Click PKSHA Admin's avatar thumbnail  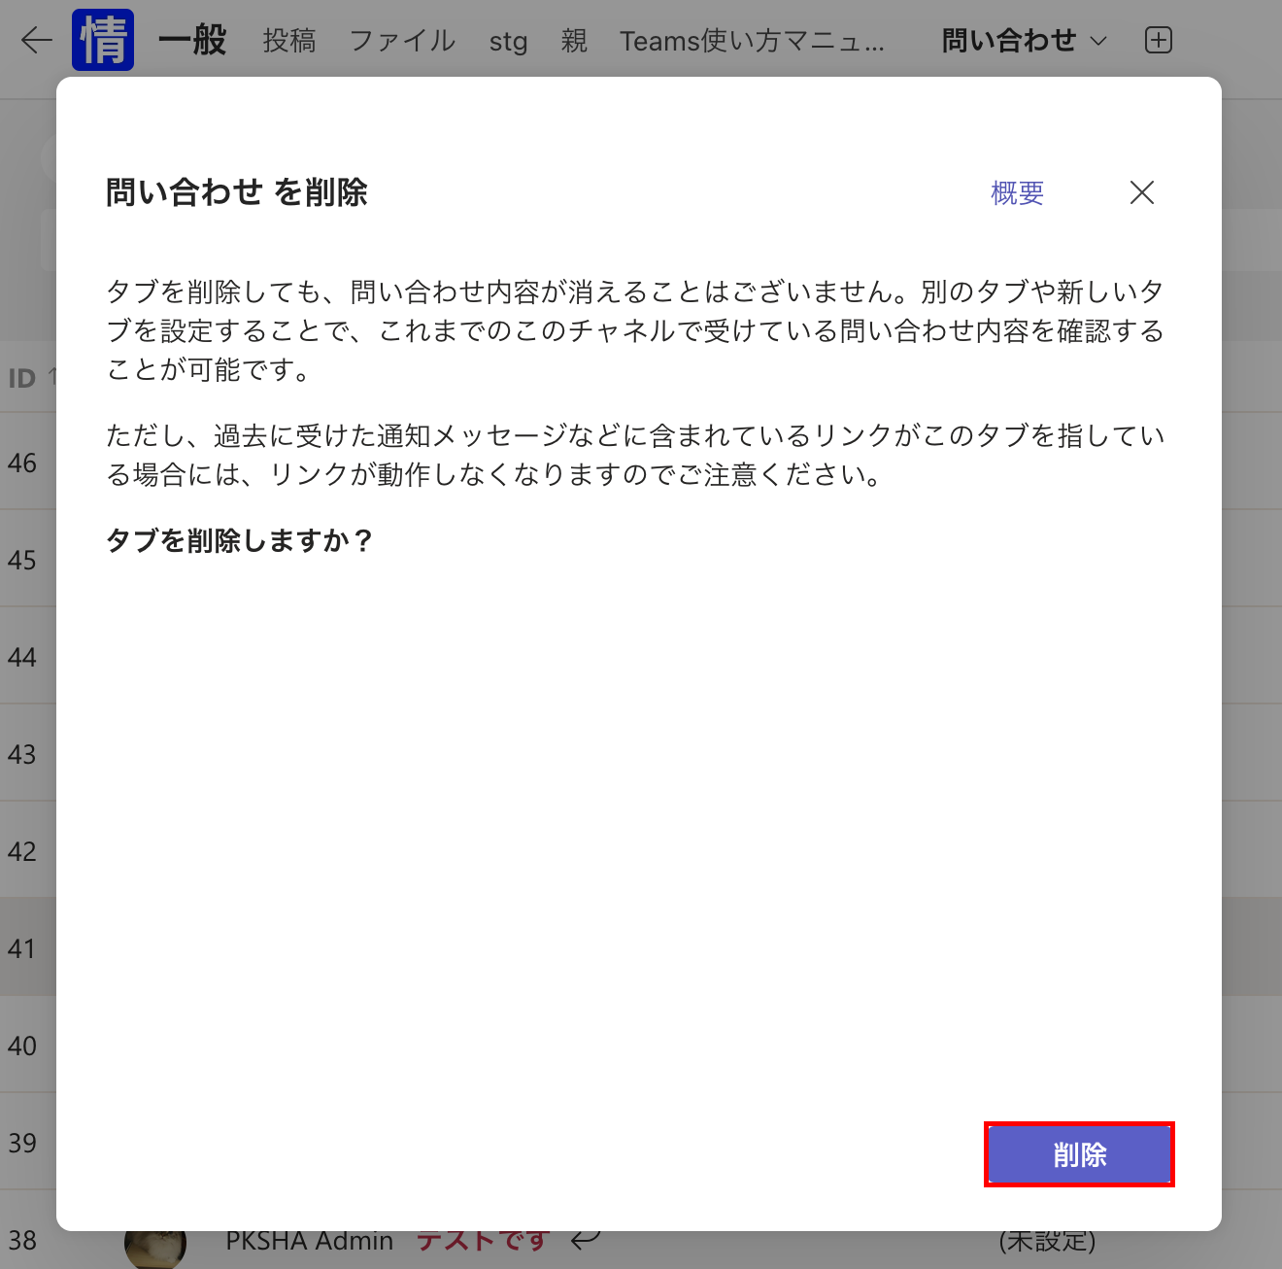[x=155, y=1249]
